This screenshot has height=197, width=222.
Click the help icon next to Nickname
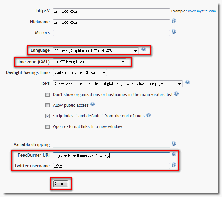(174, 21)
